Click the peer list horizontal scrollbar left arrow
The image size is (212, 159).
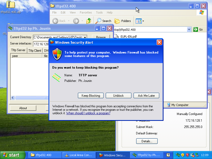[12, 98]
